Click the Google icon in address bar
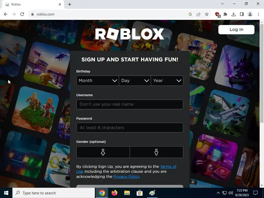The width and height of the screenshot is (264, 198). [190, 14]
